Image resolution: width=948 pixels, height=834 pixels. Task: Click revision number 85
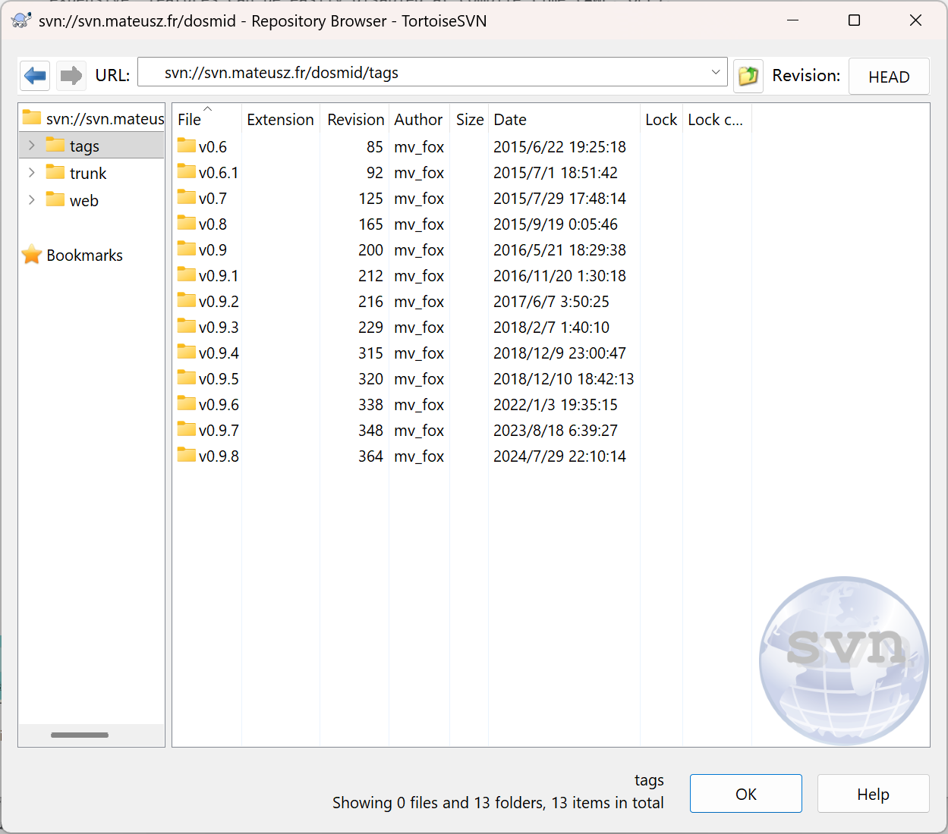375,146
